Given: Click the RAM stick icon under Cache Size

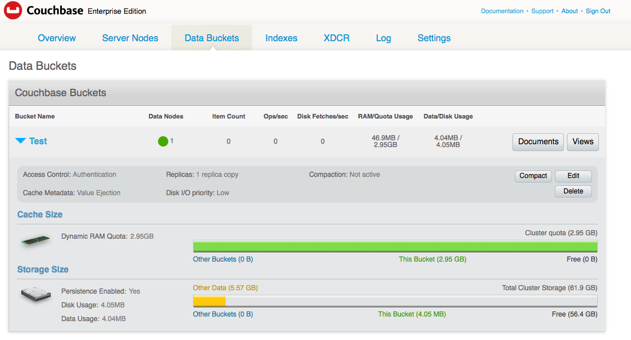Looking at the screenshot, I should (x=36, y=240).
